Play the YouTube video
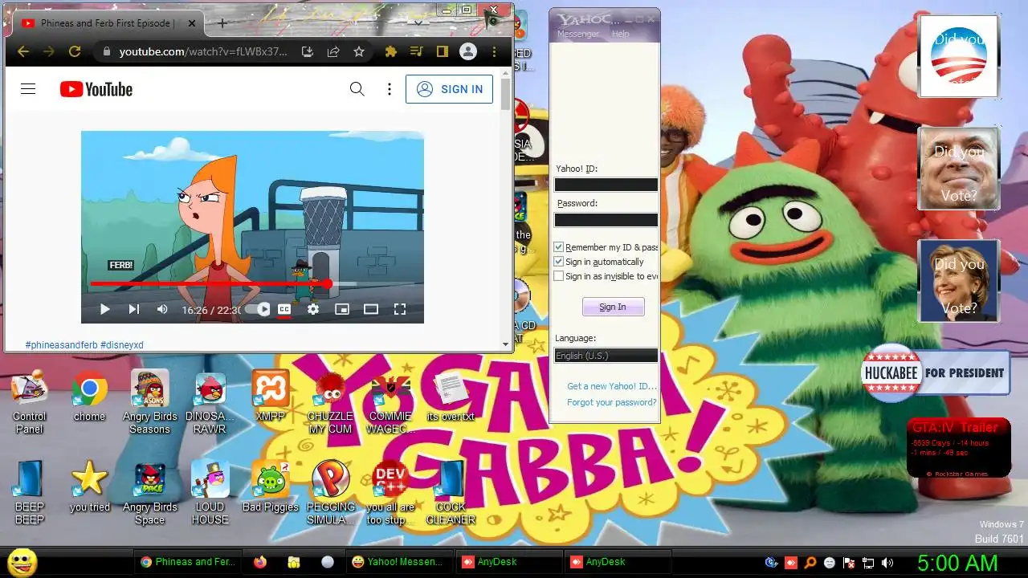The image size is (1028, 578). pyautogui.click(x=104, y=309)
